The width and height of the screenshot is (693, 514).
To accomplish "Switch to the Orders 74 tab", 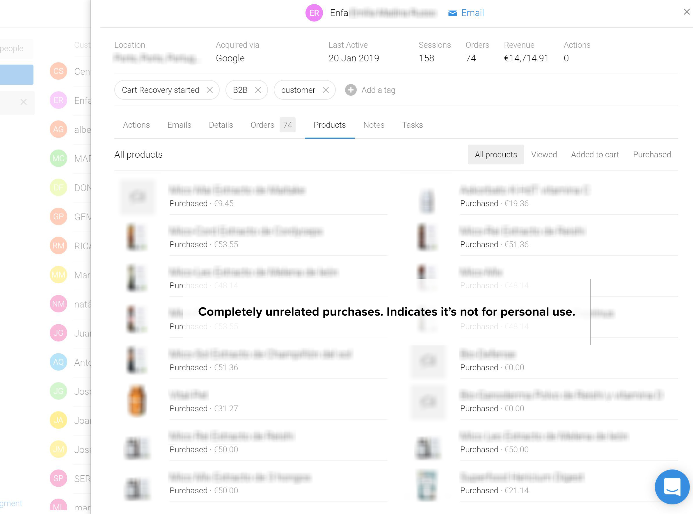I will tap(272, 125).
